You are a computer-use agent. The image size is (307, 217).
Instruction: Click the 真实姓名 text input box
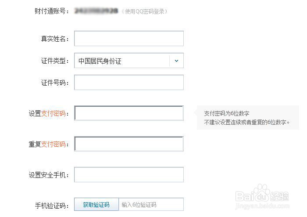pos(129,39)
